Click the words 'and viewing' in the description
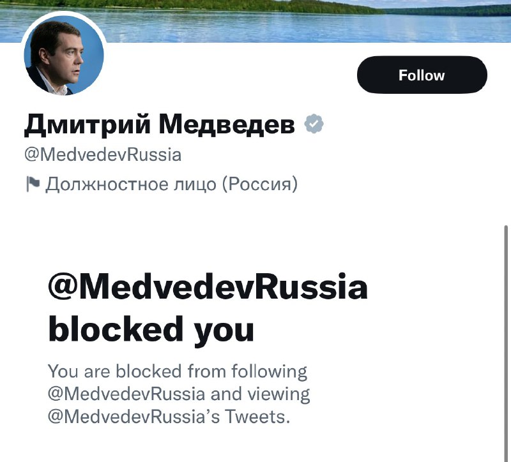Image resolution: width=511 pixels, height=462 pixels. tap(260, 394)
